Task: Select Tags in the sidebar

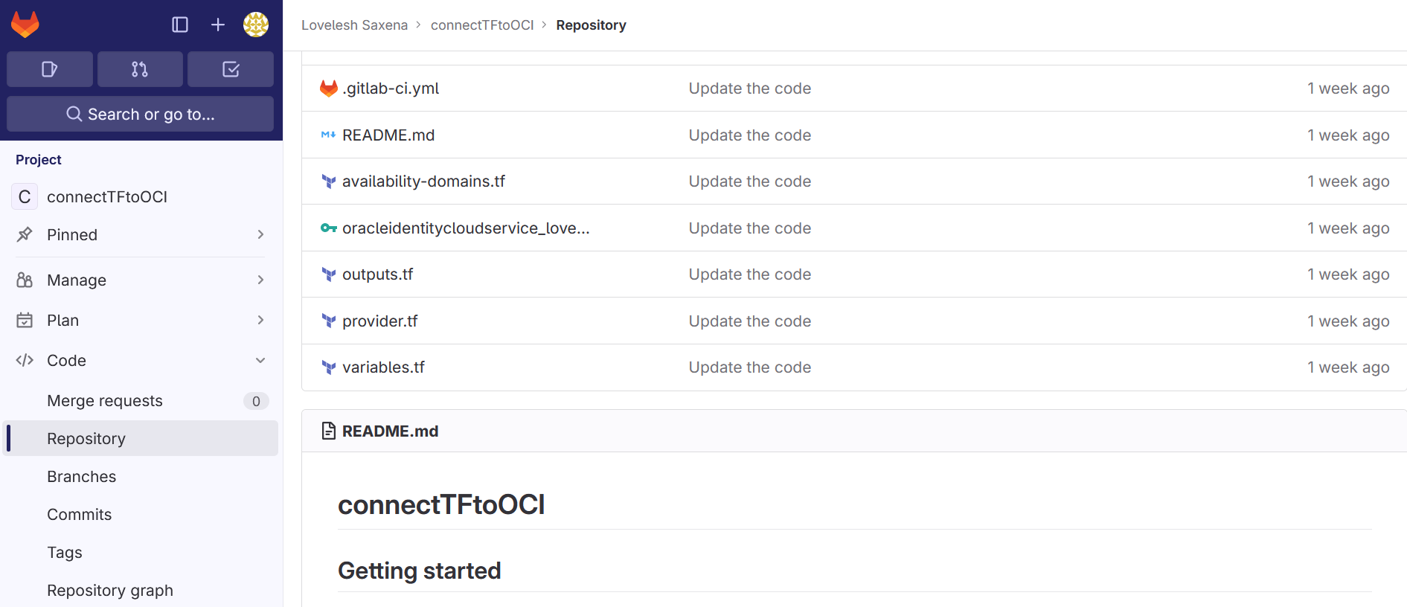Action: point(65,552)
